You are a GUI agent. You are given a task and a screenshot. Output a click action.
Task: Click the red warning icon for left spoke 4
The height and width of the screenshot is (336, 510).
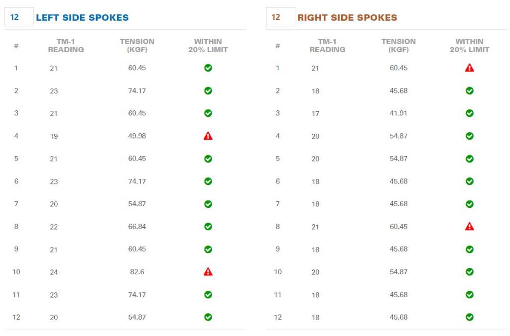(x=208, y=136)
